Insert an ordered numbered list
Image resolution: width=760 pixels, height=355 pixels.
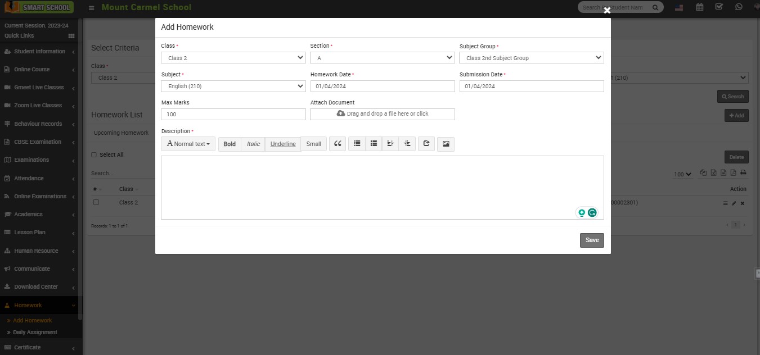coord(374,144)
